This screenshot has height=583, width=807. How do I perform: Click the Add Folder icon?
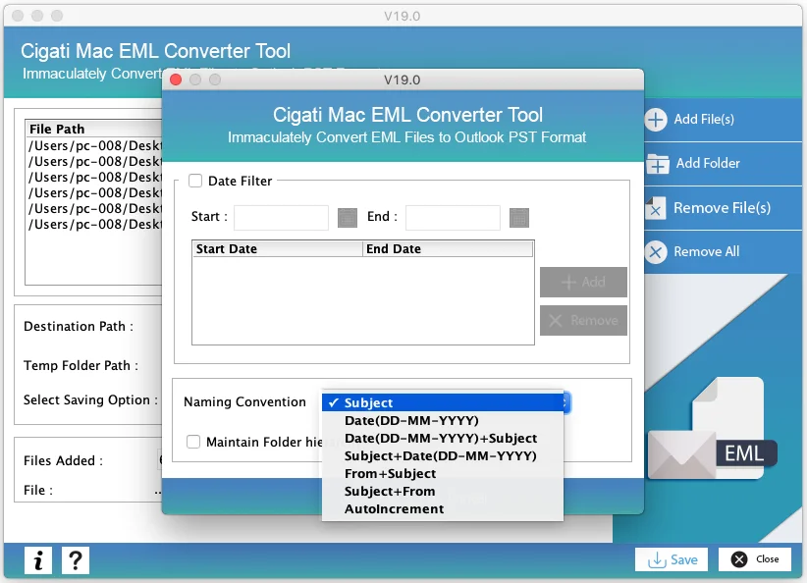[657, 164]
